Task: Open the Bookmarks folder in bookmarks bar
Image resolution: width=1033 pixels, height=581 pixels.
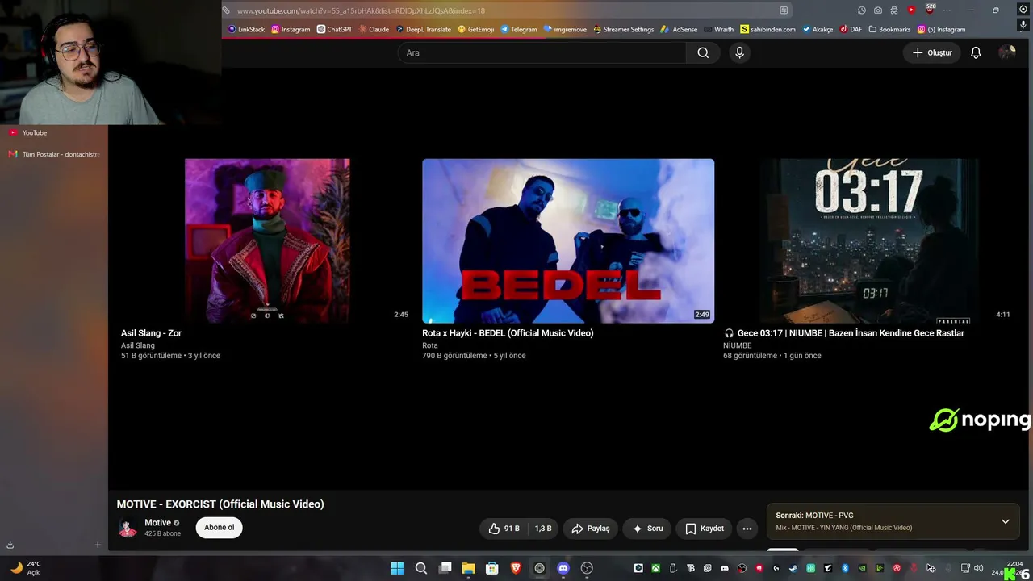Action: click(x=889, y=30)
